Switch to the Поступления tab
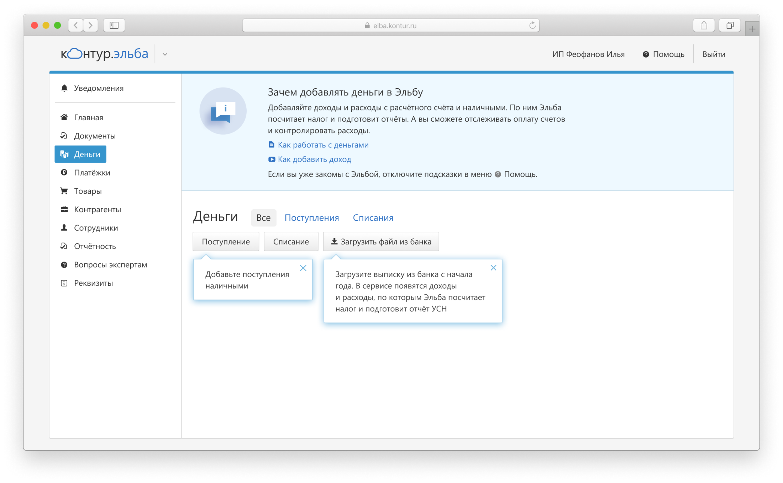The width and height of the screenshot is (783, 483). 311,218
